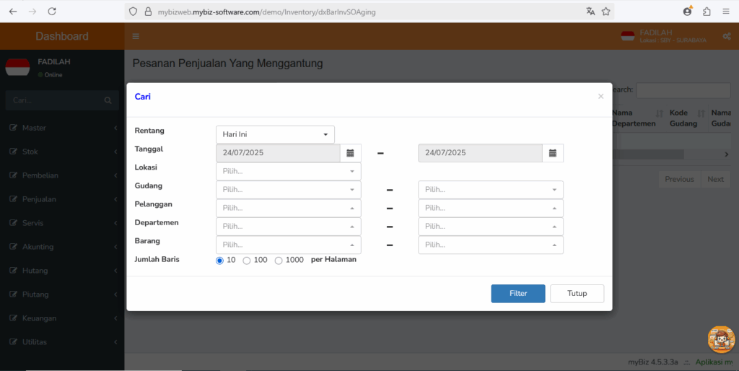Viewport: 739px width, 371px height.
Task: Click the blue Filter button
Action: [518, 293]
